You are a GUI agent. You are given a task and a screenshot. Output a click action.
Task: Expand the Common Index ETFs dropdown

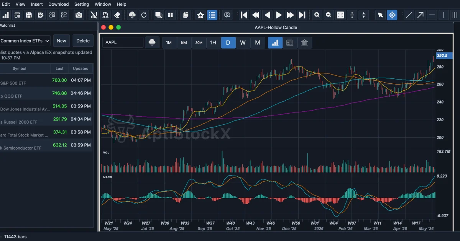[x=25, y=41]
